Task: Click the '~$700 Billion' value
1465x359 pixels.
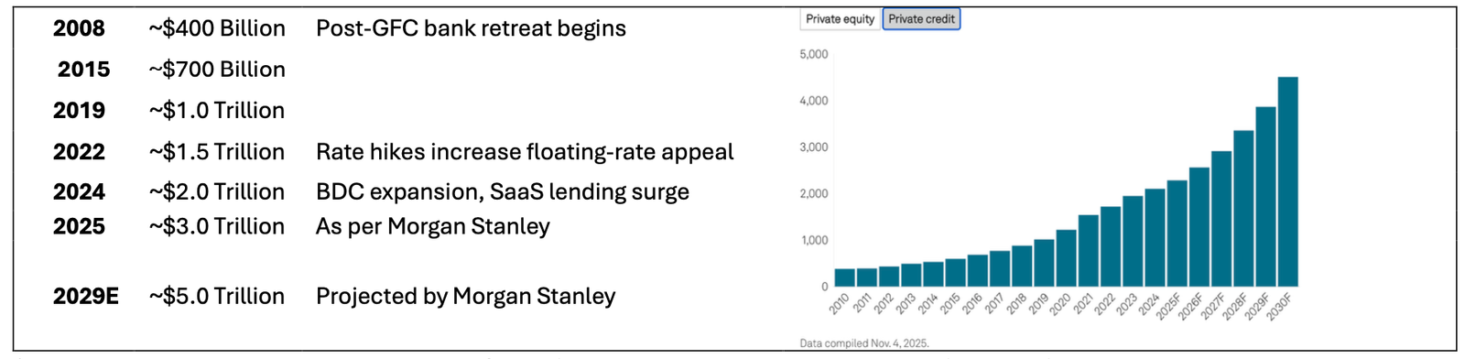Action: click(x=217, y=70)
